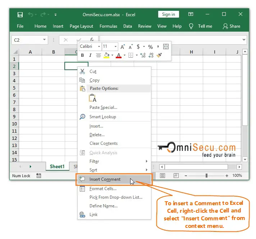
Task: Click the Save icon in title bar
Action: click(x=20, y=15)
